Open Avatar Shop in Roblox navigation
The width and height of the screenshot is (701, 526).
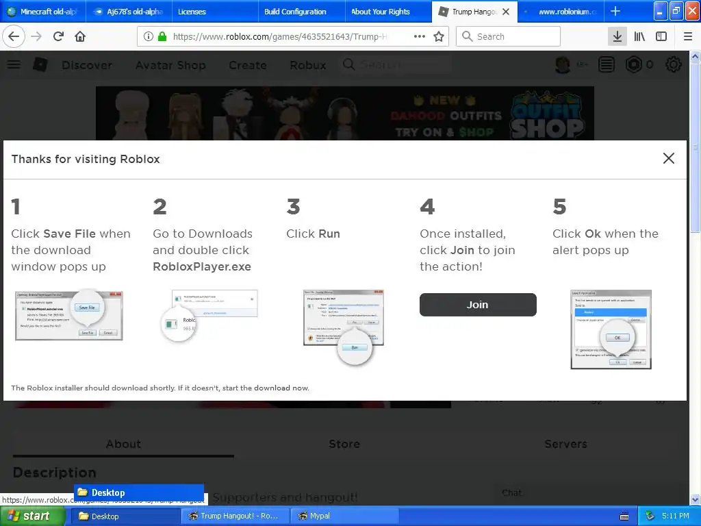170,65
